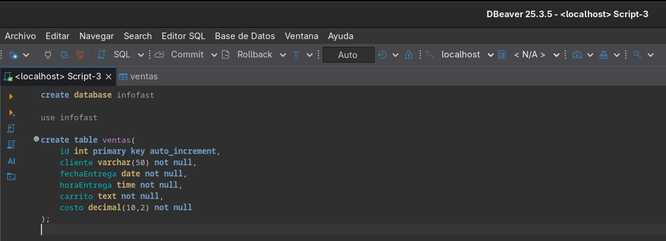Click the dashboard gauge icon in toolbar
Viewport: 666px width, 241px height.
click(x=578, y=54)
